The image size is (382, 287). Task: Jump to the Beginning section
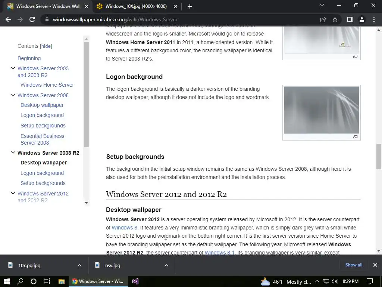pyautogui.click(x=29, y=58)
